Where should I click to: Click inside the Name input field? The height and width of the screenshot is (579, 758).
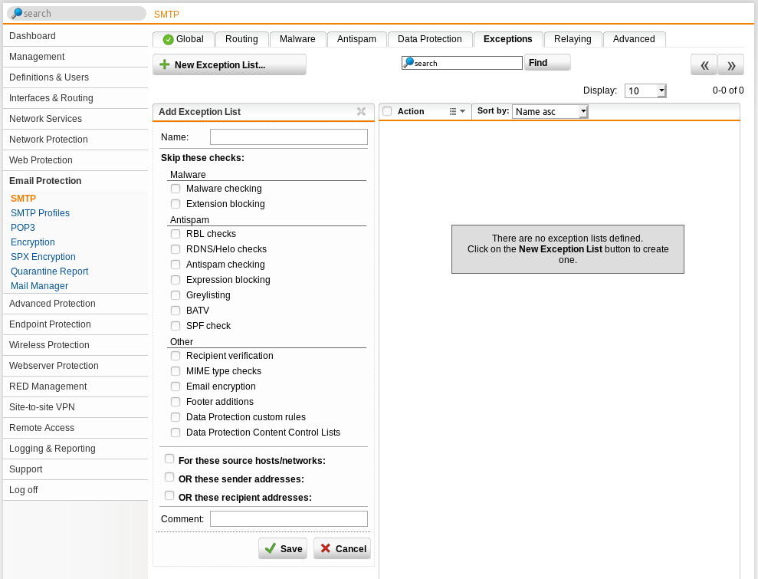(288, 137)
